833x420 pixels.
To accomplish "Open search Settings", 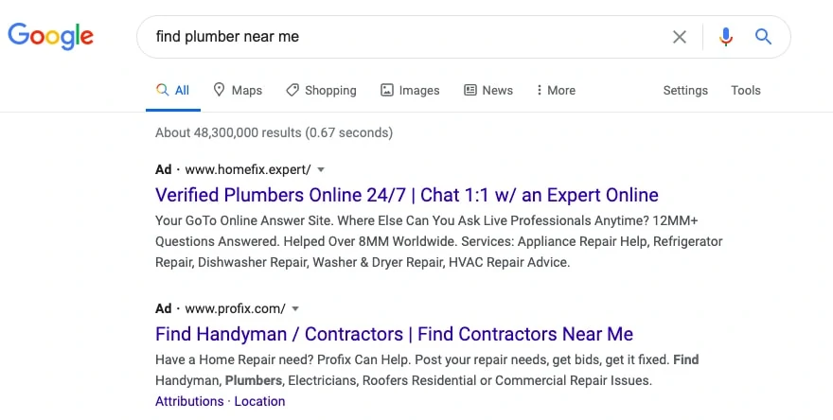I will pyautogui.click(x=685, y=90).
